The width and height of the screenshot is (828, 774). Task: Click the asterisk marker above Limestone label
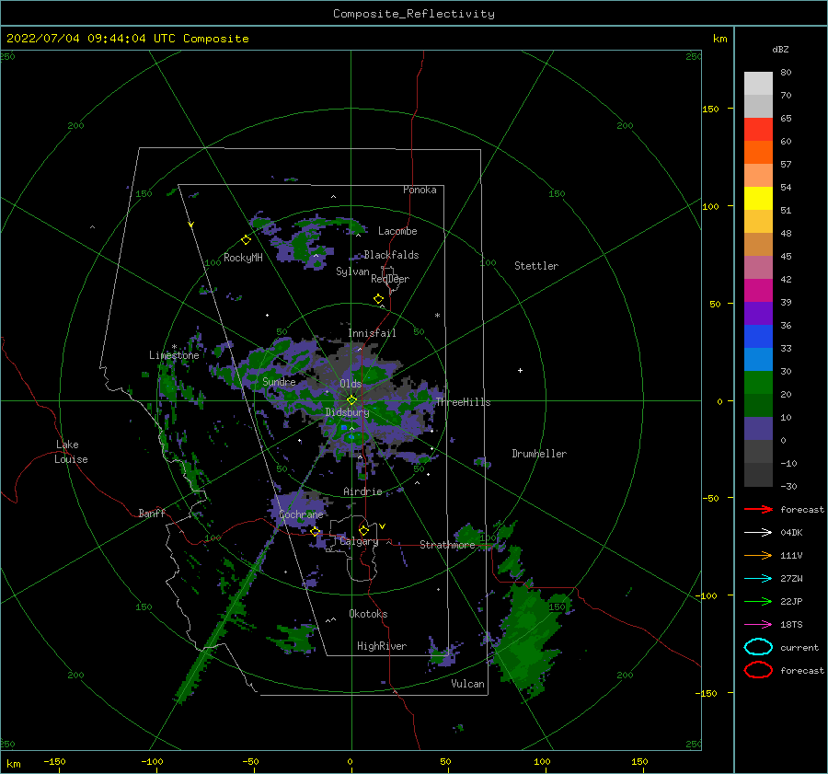[174, 347]
